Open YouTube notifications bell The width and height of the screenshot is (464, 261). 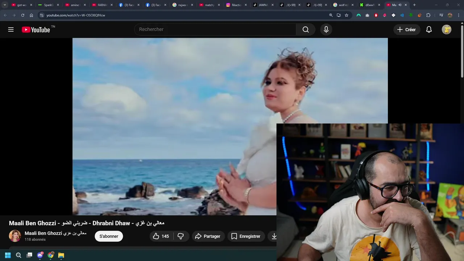429,30
